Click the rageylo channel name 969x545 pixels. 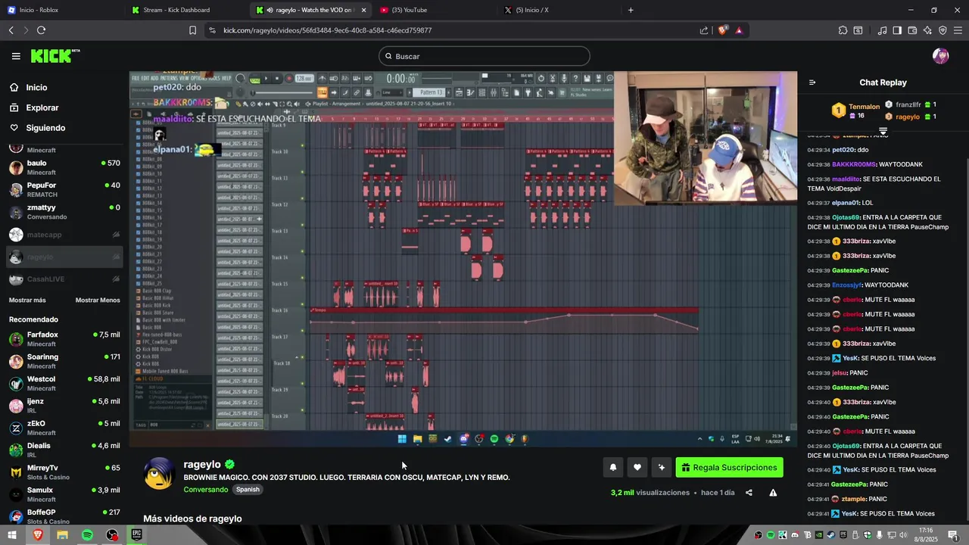point(202,464)
